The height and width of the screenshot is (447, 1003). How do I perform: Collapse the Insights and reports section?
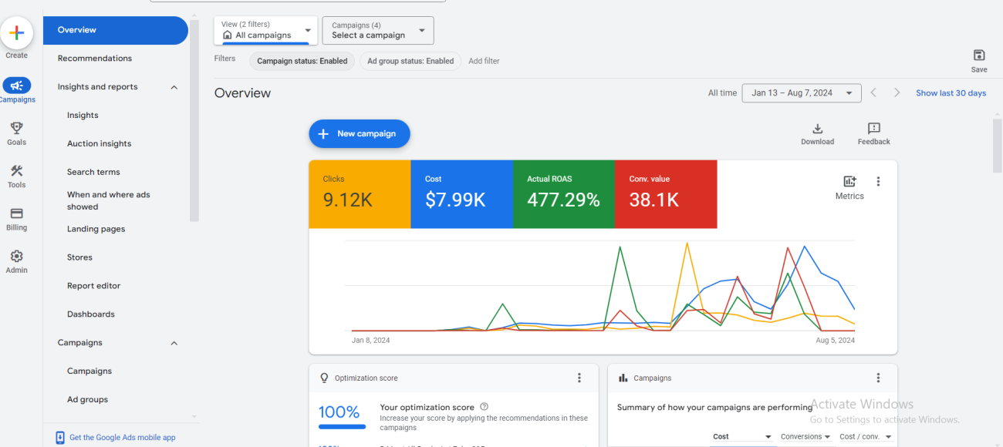coord(174,87)
